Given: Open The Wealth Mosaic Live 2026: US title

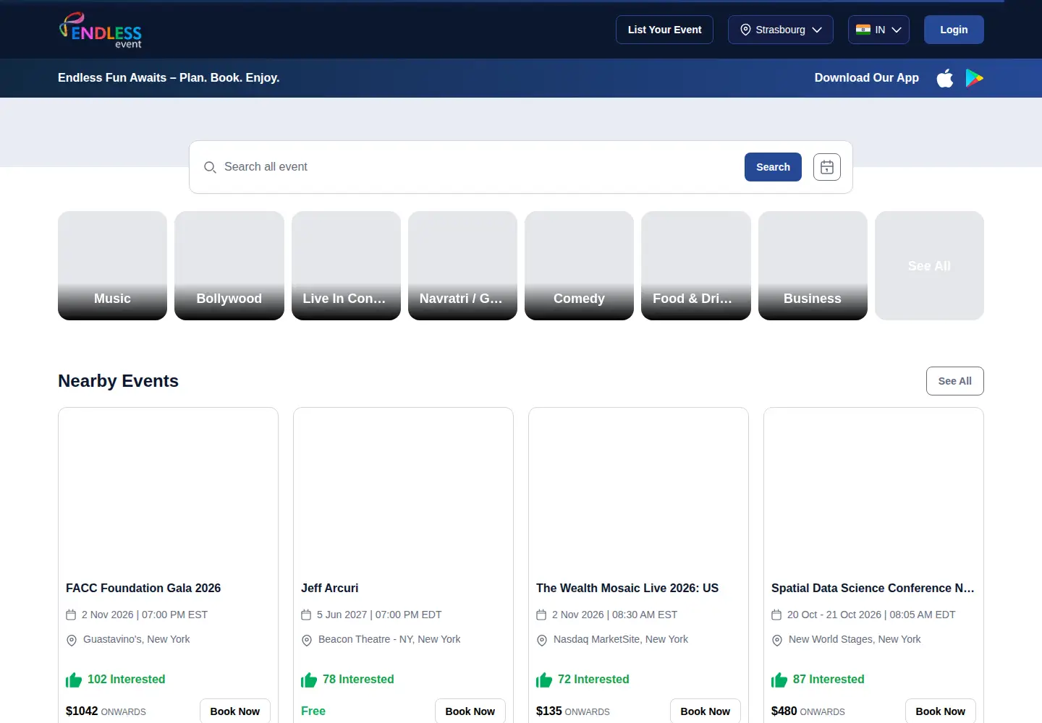Looking at the screenshot, I should point(627,589).
